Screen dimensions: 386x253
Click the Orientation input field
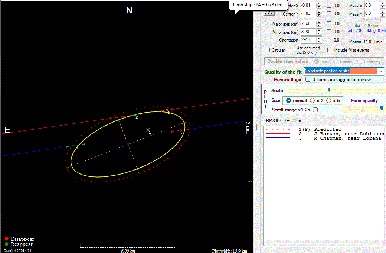point(308,40)
